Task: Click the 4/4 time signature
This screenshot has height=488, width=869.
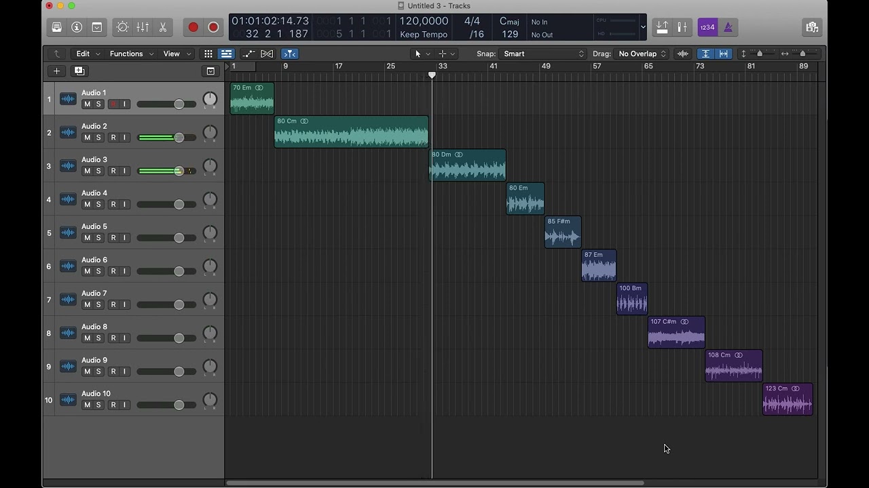Action: pyautogui.click(x=473, y=21)
